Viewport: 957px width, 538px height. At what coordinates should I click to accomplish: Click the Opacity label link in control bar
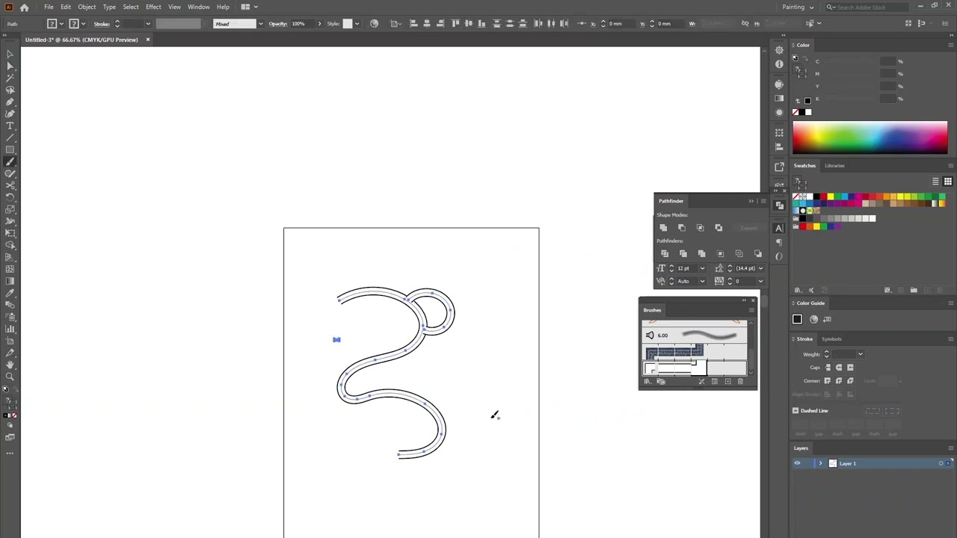278,24
